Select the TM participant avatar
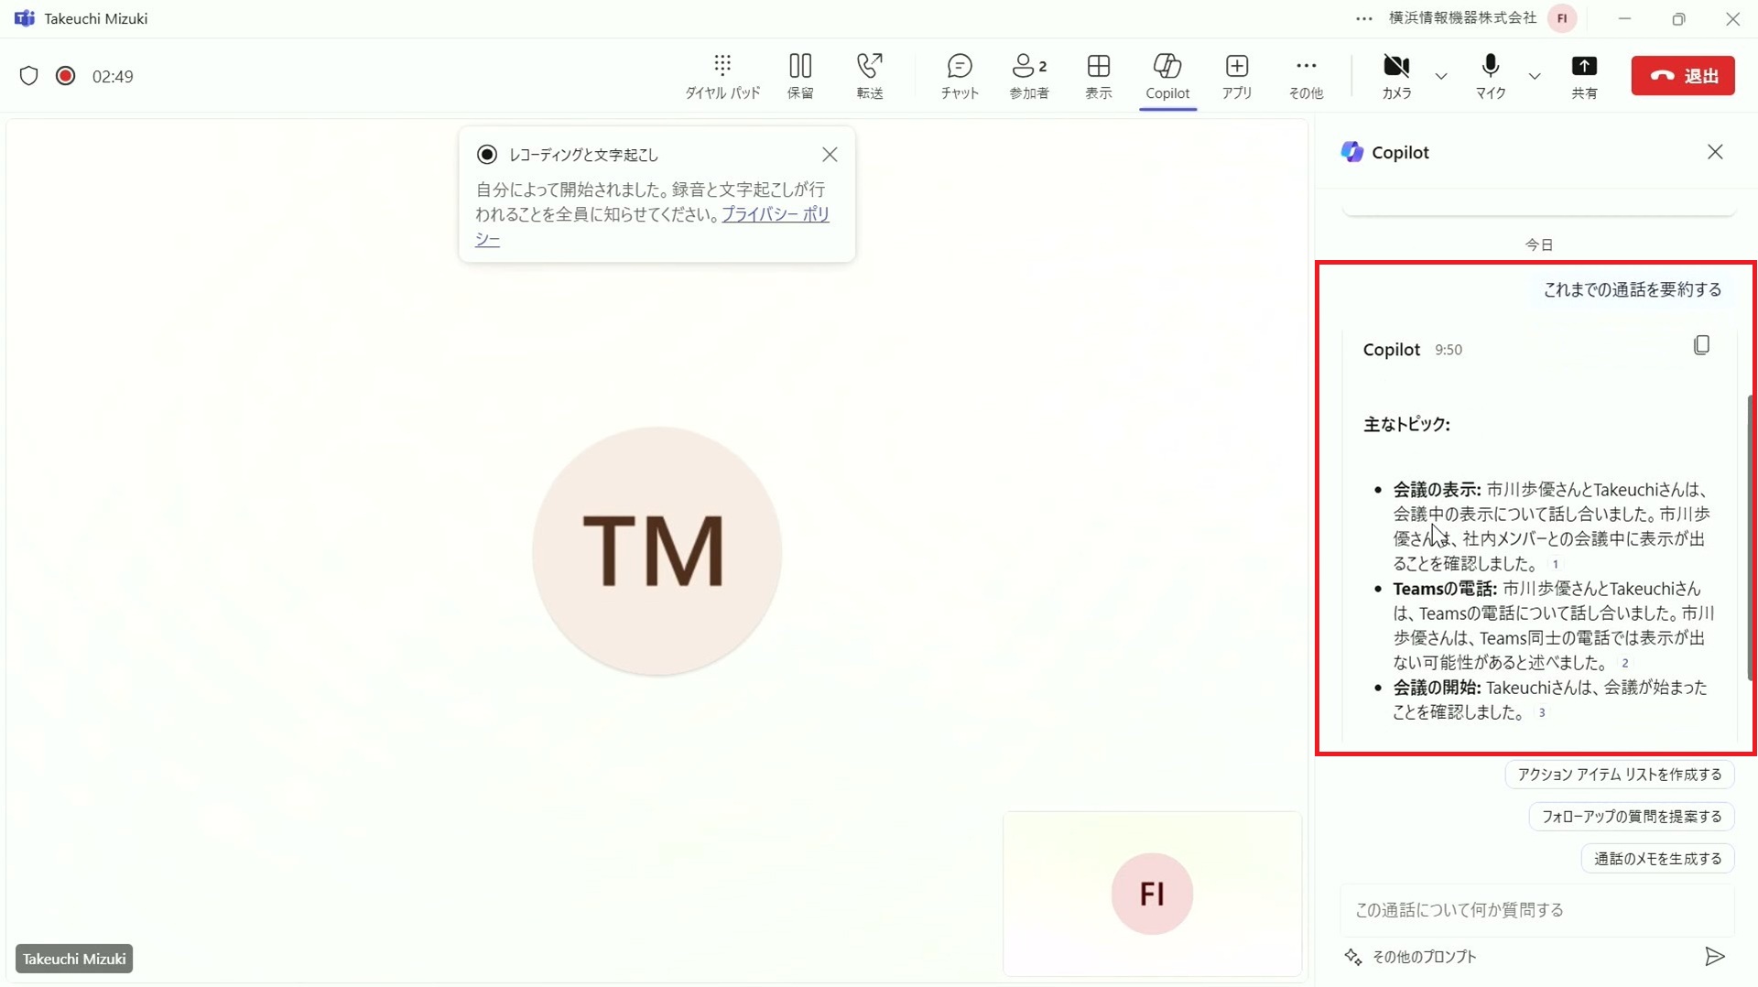 point(657,551)
